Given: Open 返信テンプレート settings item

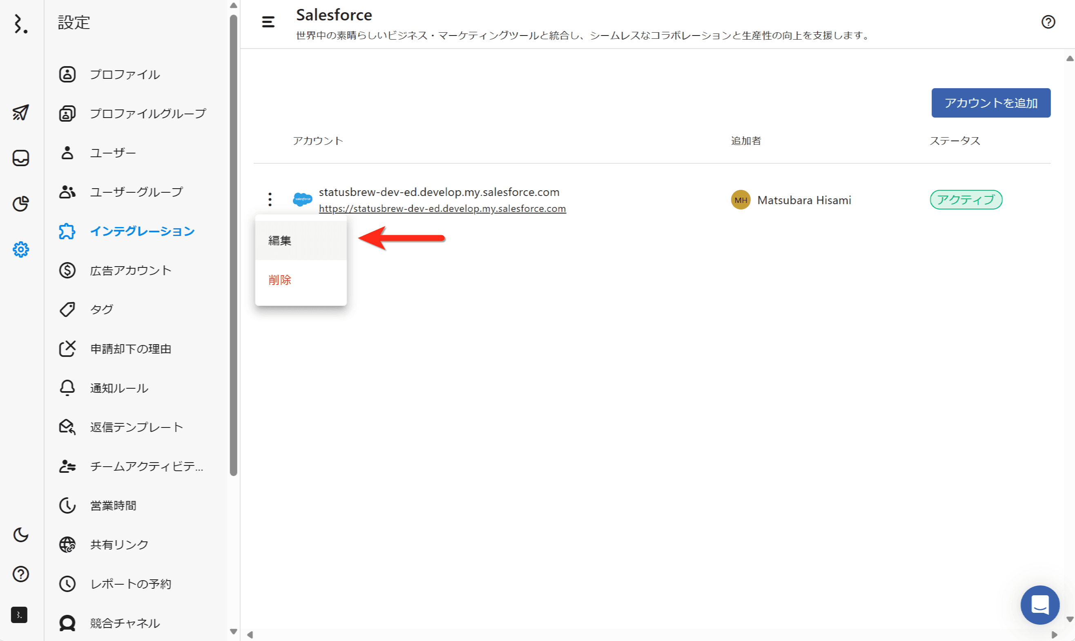Looking at the screenshot, I should click(136, 427).
